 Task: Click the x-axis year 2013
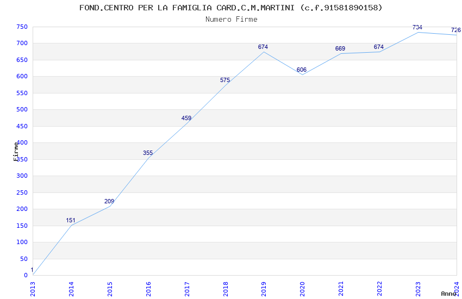pos(33,289)
